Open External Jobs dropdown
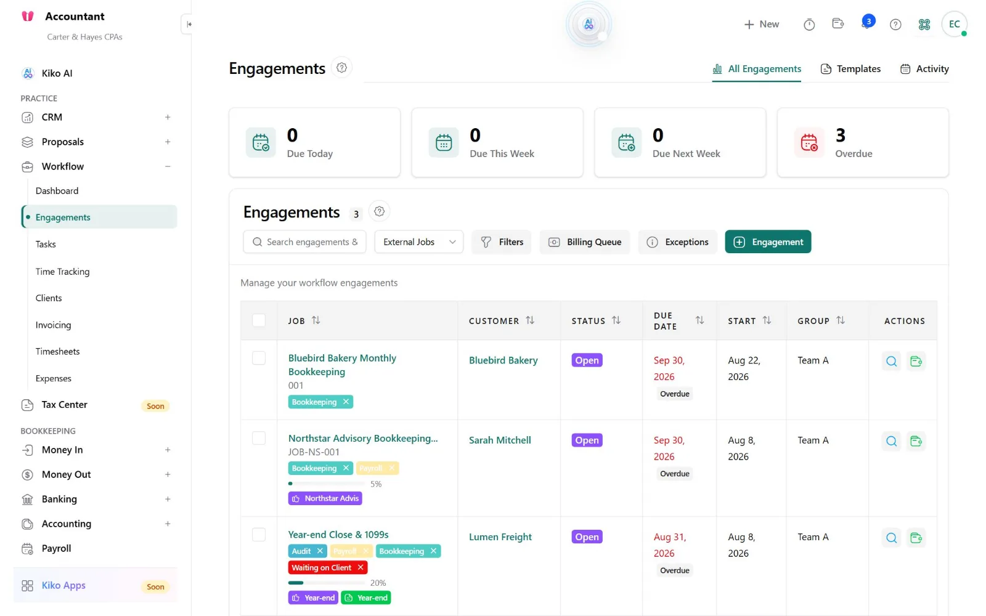 pyautogui.click(x=419, y=242)
